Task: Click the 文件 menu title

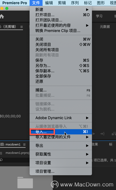Action: tap(36, 3)
